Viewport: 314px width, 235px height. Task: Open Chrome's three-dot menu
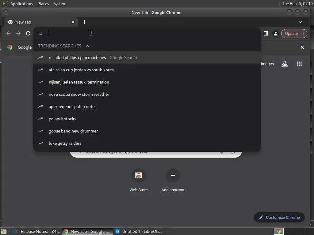[x=303, y=34]
